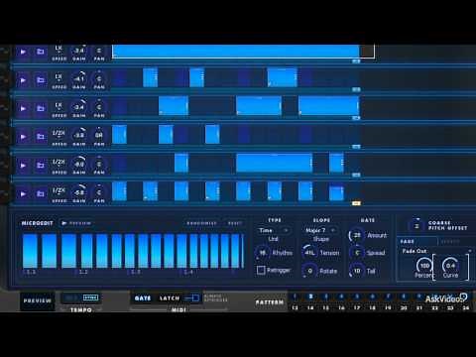Viewport: 476px width, 357px height.
Task: Click the Coarse Pitch Offset value box
Action: click(x=416, y=226)
